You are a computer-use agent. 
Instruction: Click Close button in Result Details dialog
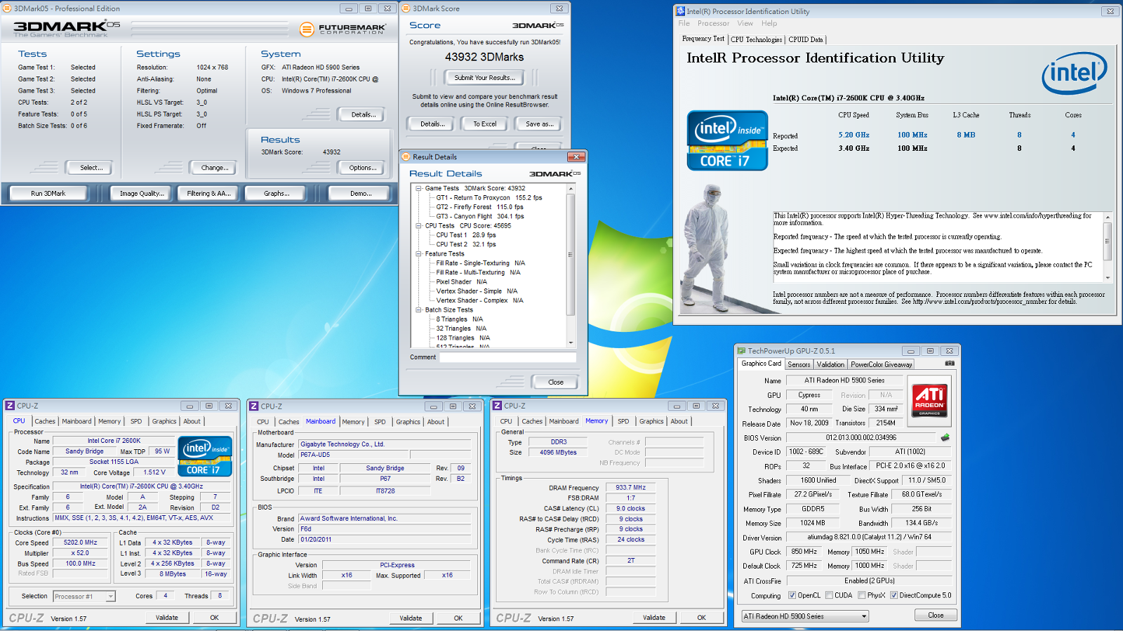pyautogui.click(x=556, y=382)
